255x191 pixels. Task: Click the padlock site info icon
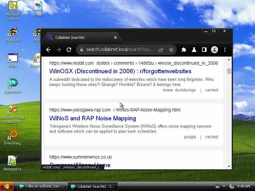[82, 50]
